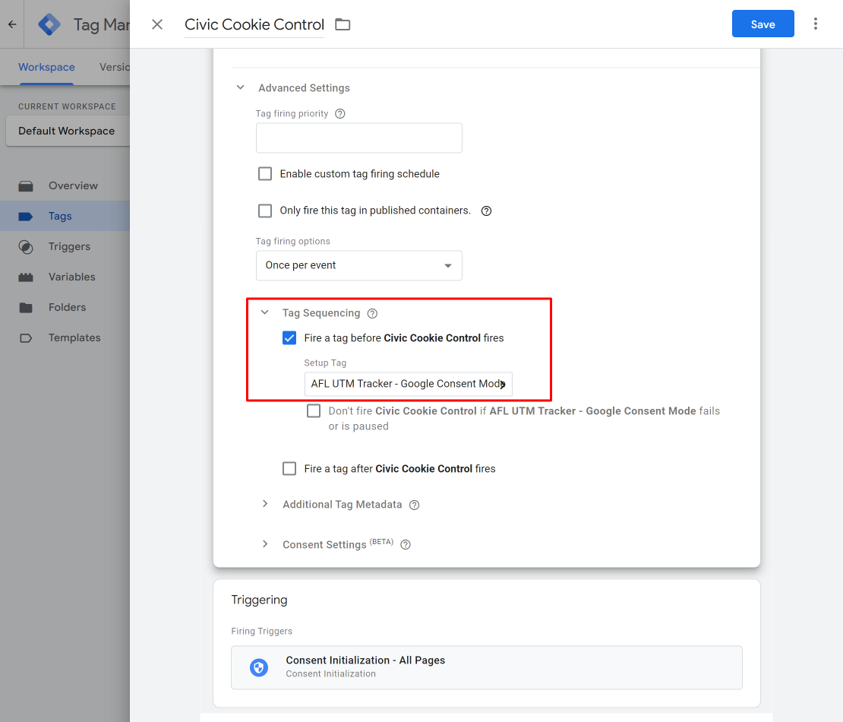Click the Tag Sequencing label text
This screenshot has height=722, width=843.
pyautogui.click(x=321, y=313)
